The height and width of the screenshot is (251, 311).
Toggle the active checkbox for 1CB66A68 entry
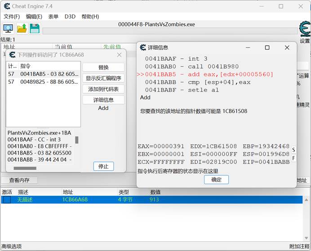(x=7, y=199)
